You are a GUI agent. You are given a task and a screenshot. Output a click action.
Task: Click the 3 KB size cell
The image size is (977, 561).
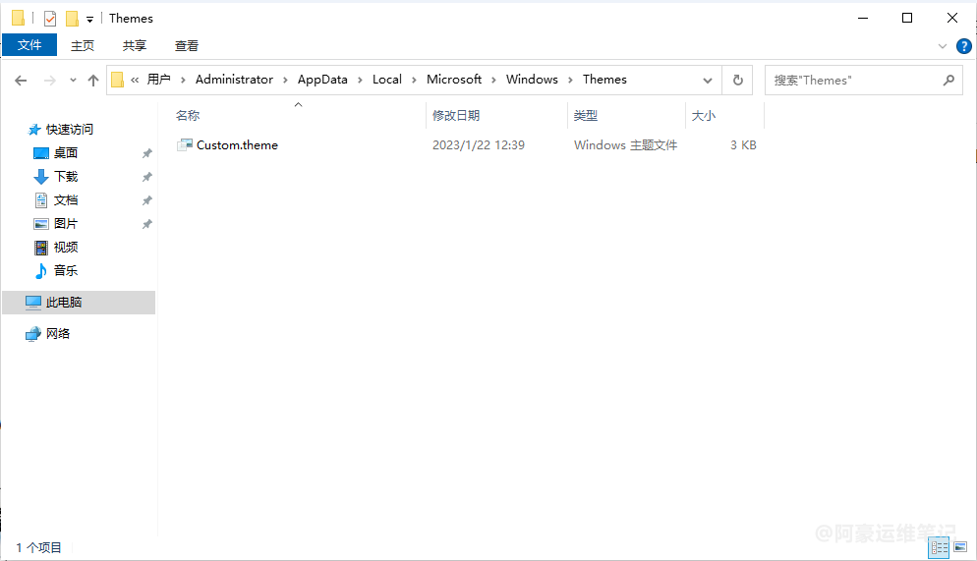[743, 145]
